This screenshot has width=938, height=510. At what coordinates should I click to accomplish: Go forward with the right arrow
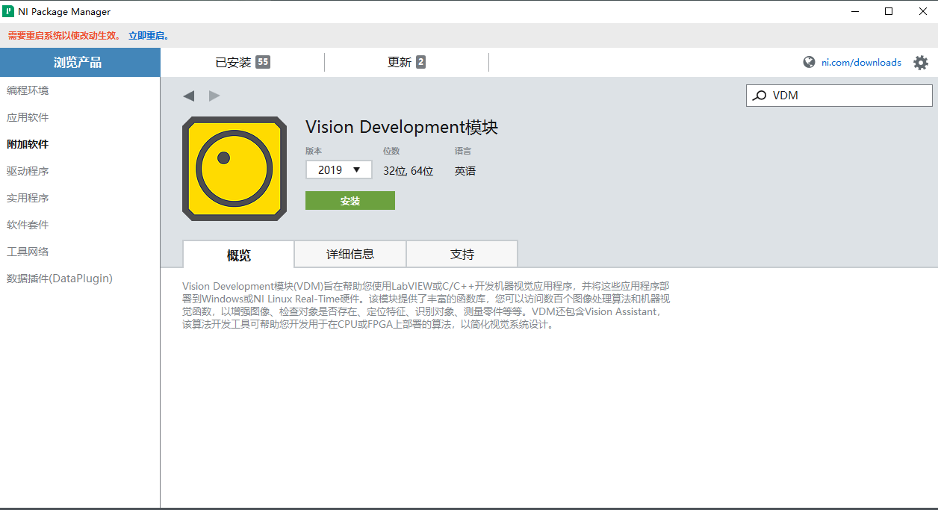[214, 96]
